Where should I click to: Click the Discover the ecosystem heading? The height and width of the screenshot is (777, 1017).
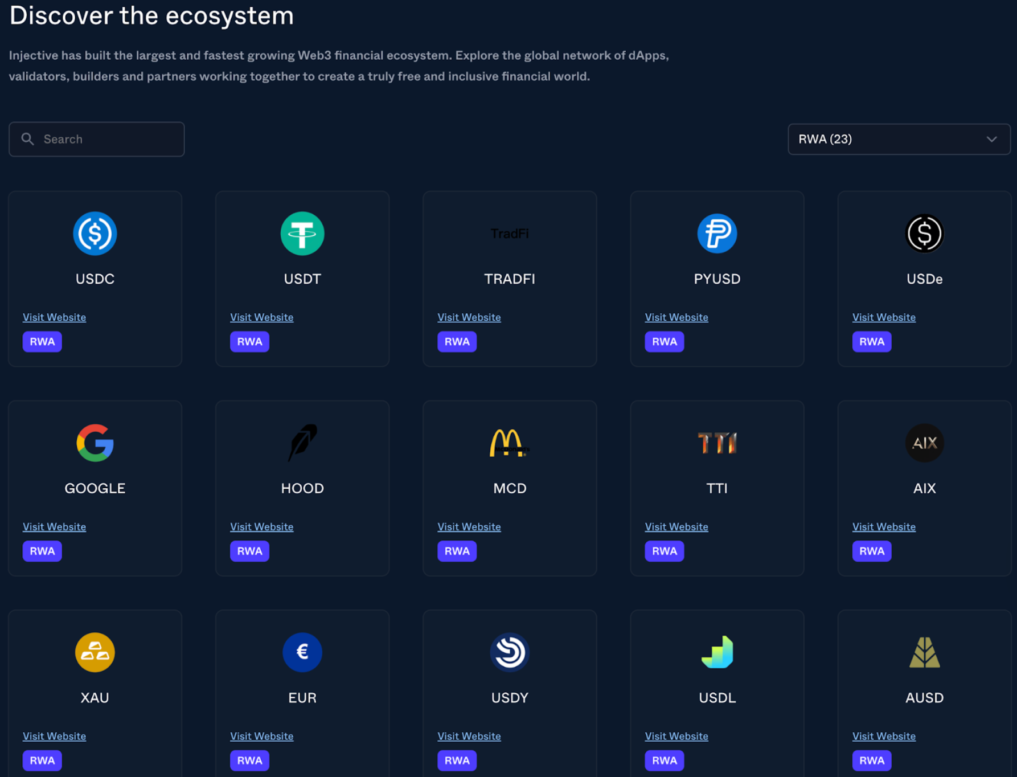(x=151, y=15)
